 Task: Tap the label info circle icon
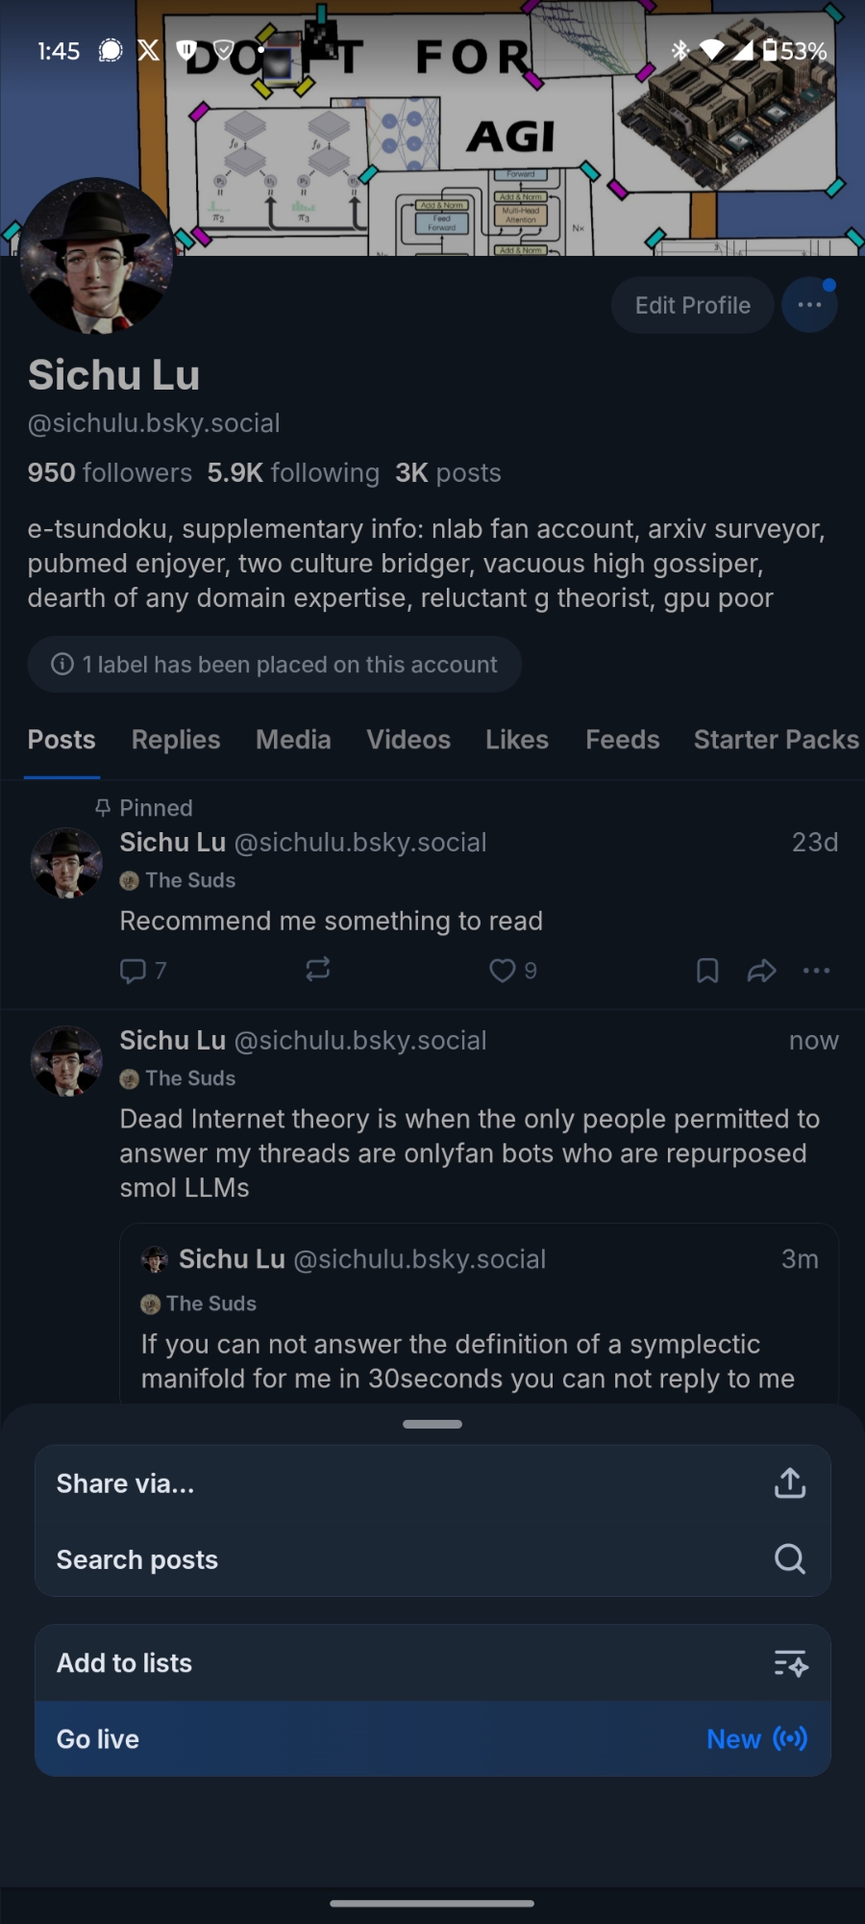point(62,664)
